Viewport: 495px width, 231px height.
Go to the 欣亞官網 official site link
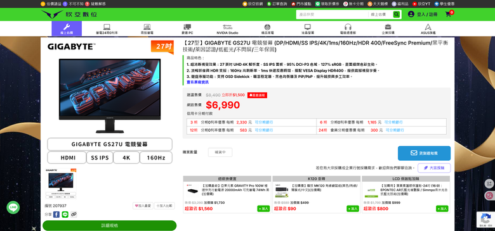[x=253, y=4]
